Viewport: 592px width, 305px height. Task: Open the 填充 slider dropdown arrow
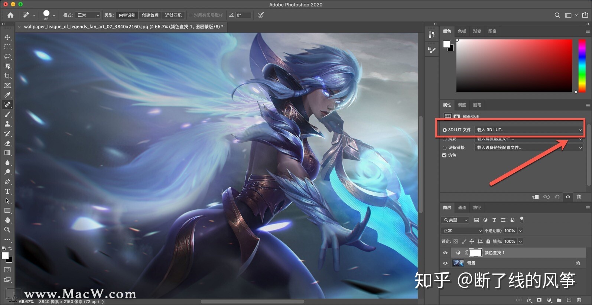[x=520, y=242]
